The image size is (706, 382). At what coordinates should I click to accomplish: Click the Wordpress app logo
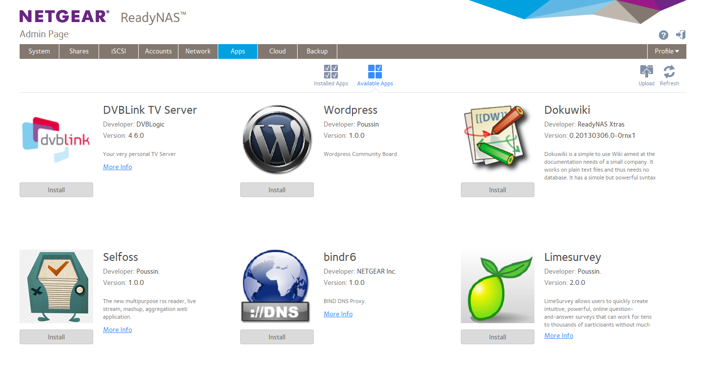pos(277,140)
